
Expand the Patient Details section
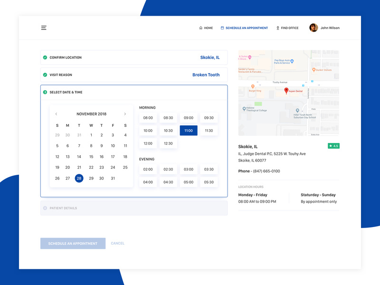pos(133,207)
